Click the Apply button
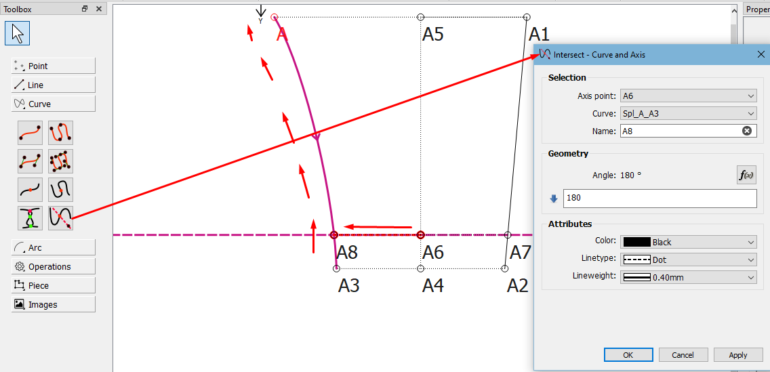The image size is (770, 372). coord(738,355)
